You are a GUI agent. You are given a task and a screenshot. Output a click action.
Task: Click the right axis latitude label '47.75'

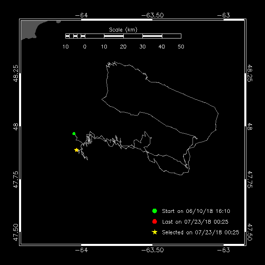[x=250, y=179]
